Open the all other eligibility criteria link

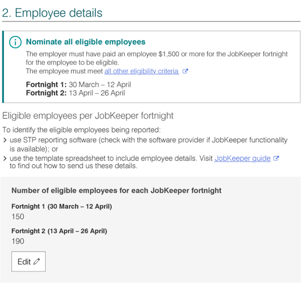(x=141, y=71)
